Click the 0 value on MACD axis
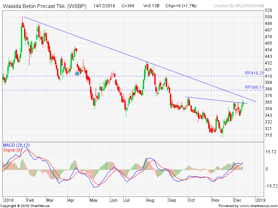The image size is (278, 208). pos(267,169)
